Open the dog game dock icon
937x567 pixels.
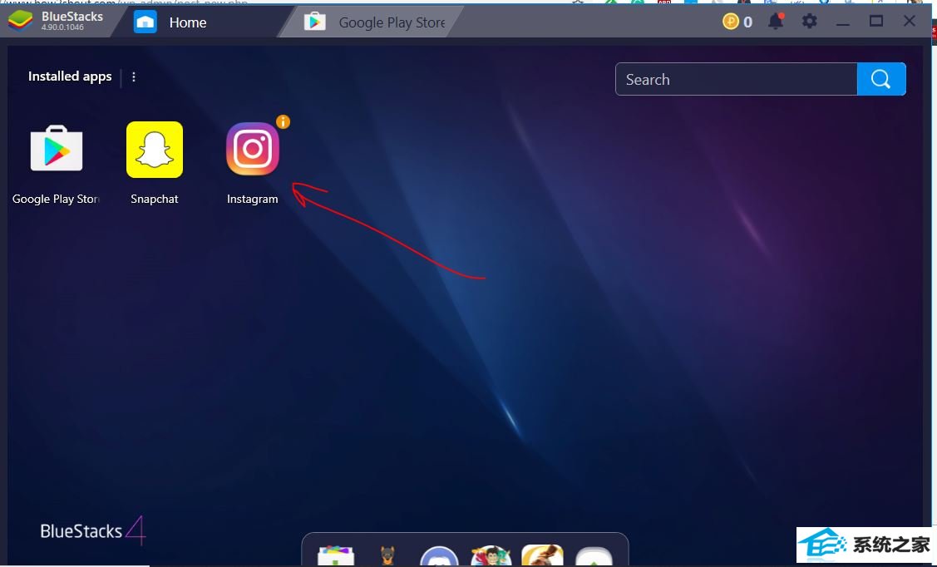click(387, 556)
